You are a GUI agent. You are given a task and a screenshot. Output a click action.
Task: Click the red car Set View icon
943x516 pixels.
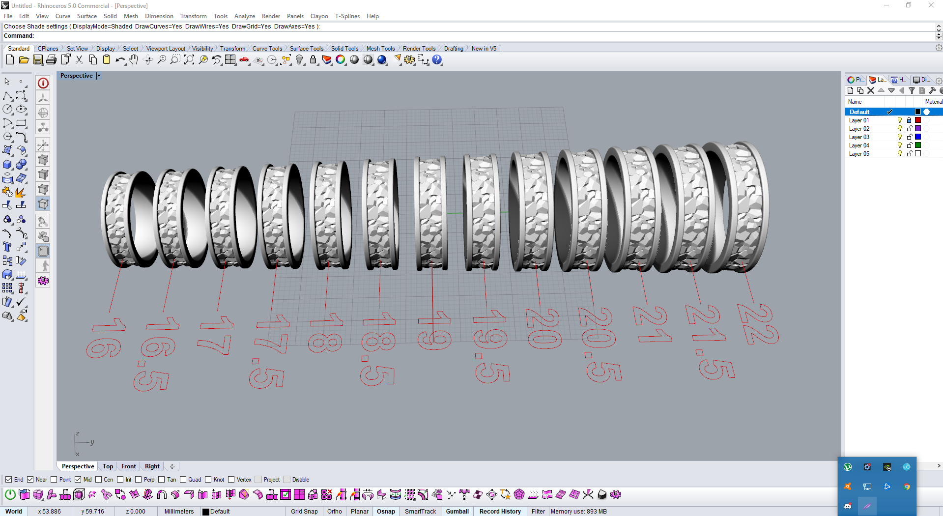[244, 60]
